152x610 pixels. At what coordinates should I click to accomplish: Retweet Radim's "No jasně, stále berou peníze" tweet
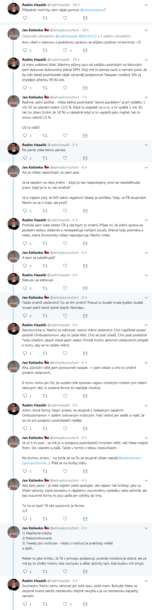pyautogui.click(x=45, y=158)
